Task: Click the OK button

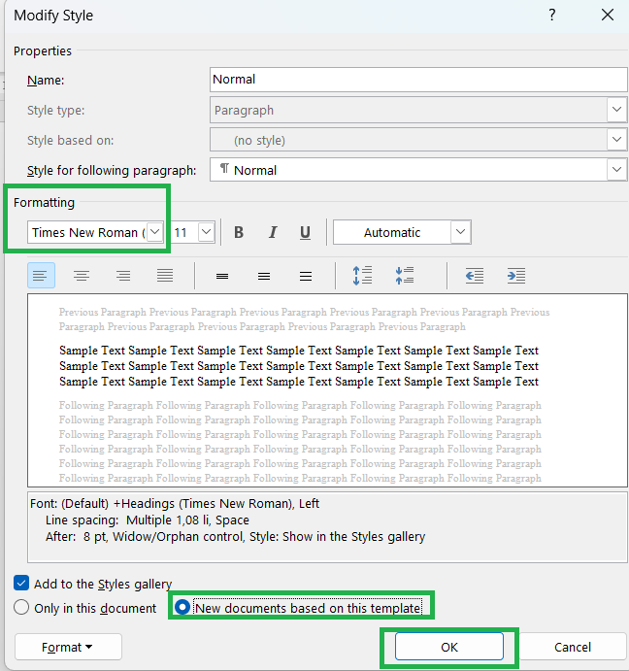Action: 449,647
